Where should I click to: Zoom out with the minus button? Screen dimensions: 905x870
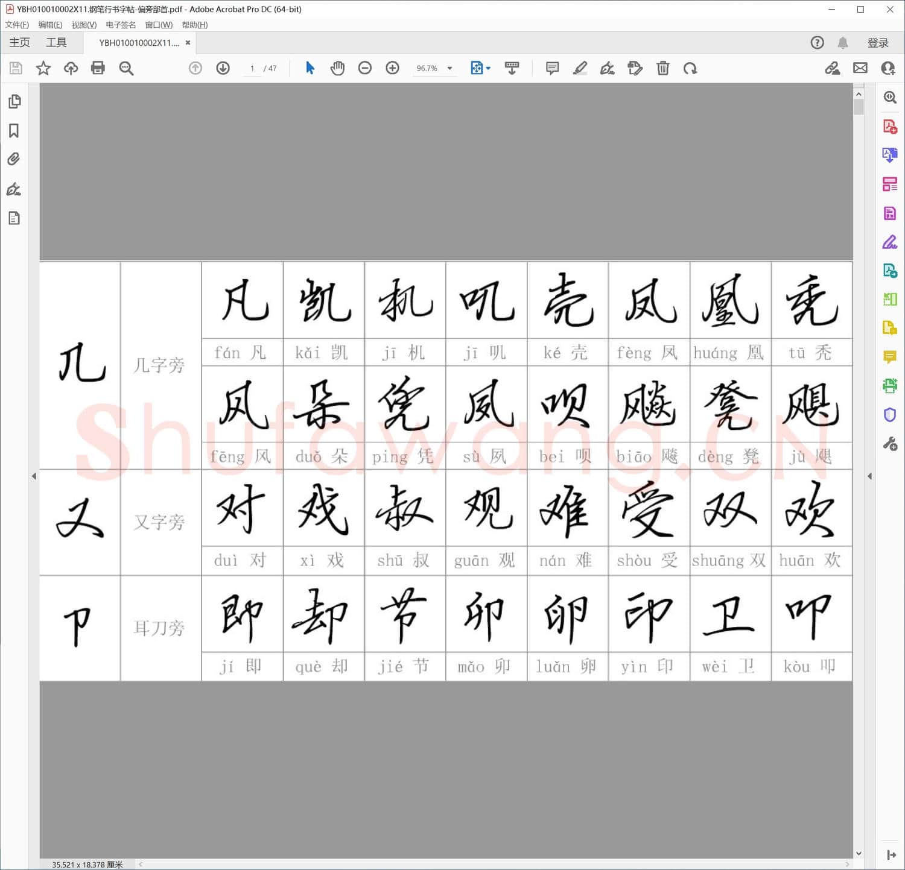[x=365, y=68]
